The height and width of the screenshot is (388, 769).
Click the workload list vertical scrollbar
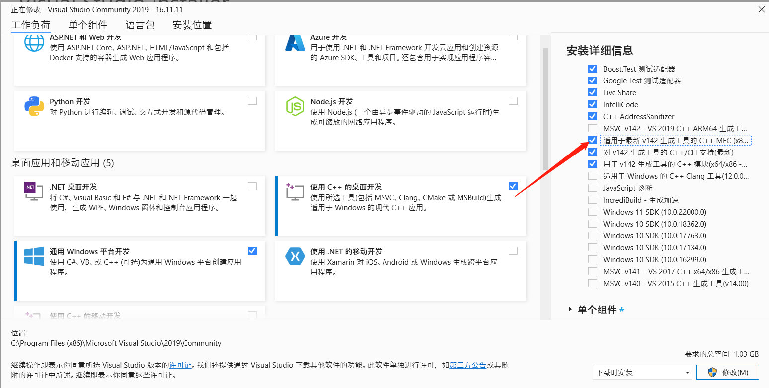[x=545, y=109]
